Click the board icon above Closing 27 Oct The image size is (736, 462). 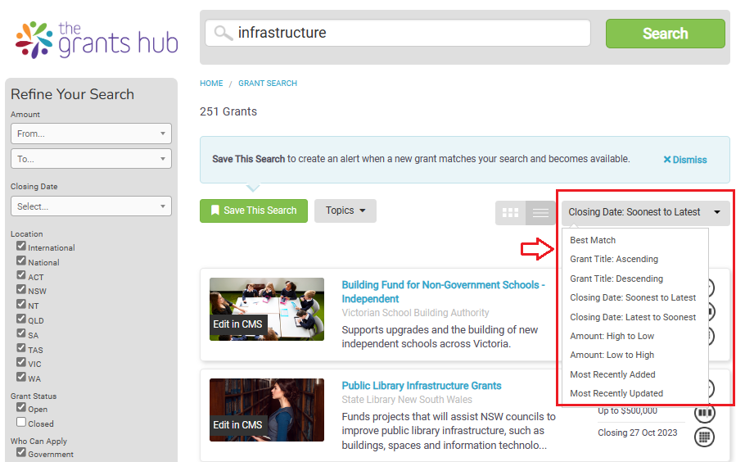pos(703,411)
